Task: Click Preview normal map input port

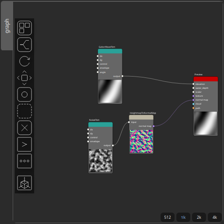Action: (193, 100)
